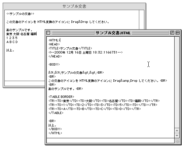Click the サンプル文書.HTML title bar text

point(113,33)
